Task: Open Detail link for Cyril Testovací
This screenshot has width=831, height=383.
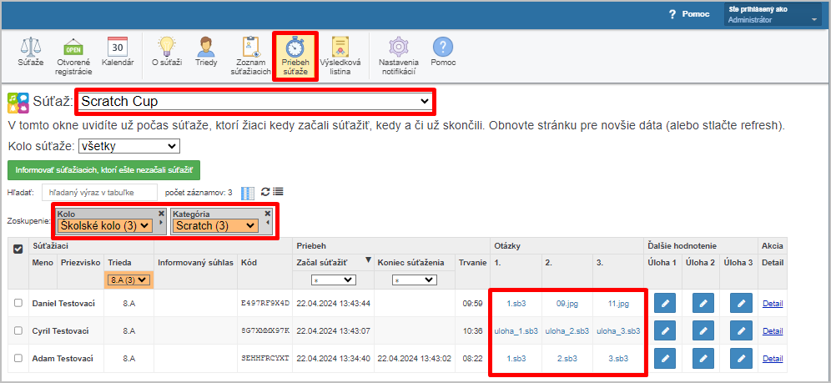Action: click(772, 331)
